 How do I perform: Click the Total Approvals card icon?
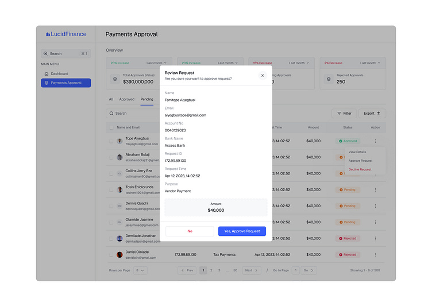(115, 79)
